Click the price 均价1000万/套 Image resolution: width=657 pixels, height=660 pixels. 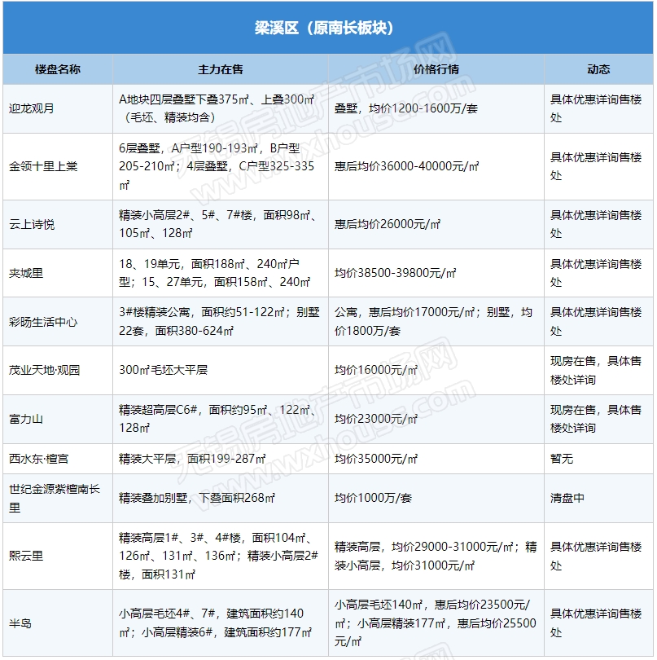373,499
